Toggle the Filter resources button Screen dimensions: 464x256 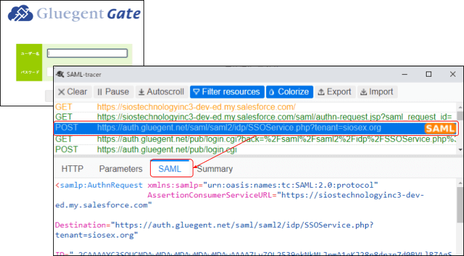pos(227,92)
